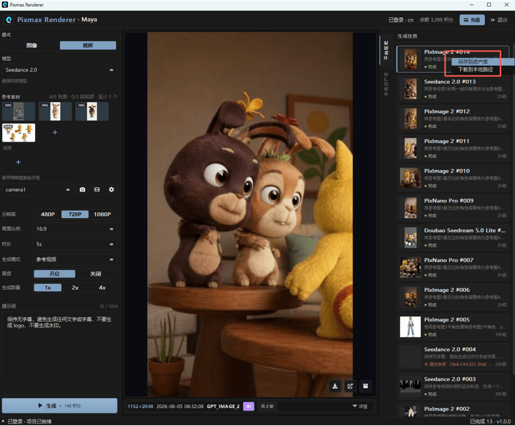Select the rabbit reference image thumbnail

[x=55, y=111]
